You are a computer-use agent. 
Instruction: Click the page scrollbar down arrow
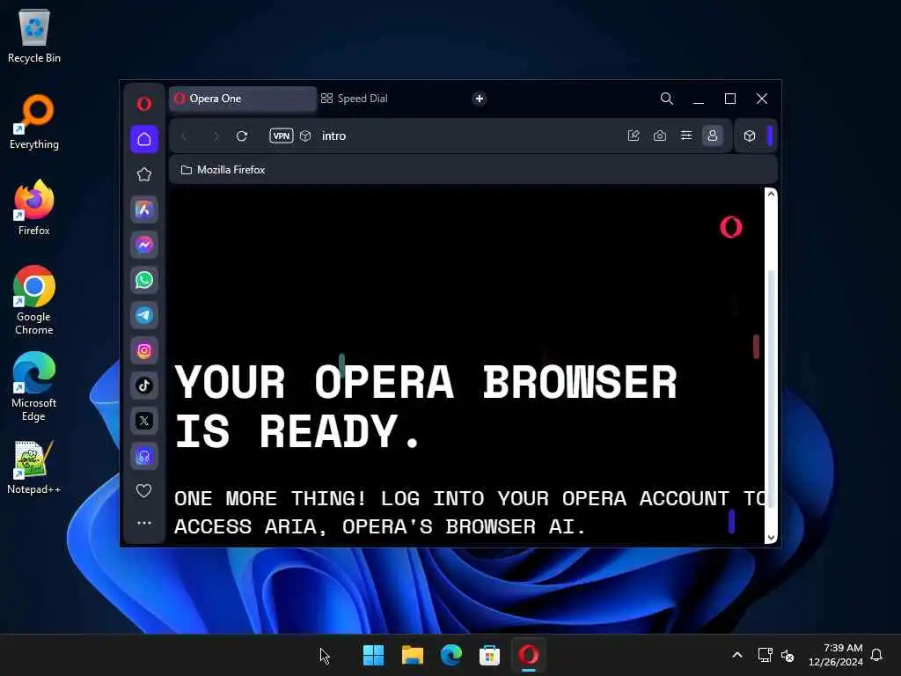pyautogui.click(x=771, y=538)
